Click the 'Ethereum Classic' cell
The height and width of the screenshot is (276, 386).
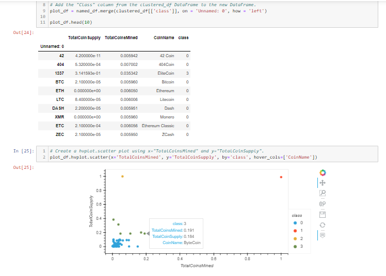158,126
